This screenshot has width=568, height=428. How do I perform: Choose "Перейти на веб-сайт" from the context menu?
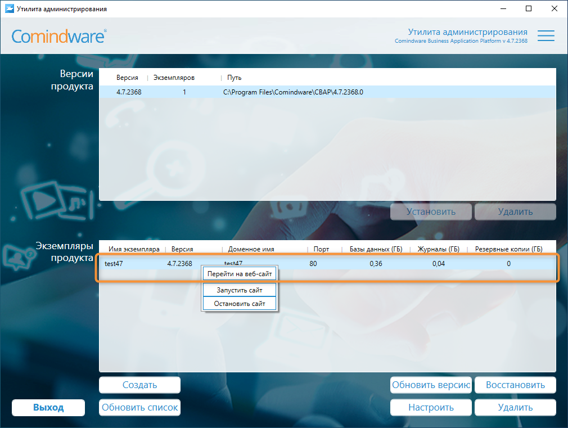click(240, 274)
